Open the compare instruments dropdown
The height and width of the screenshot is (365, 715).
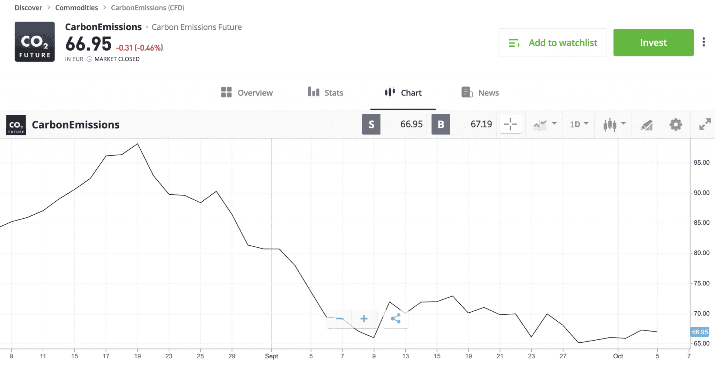tap(545, 124)
